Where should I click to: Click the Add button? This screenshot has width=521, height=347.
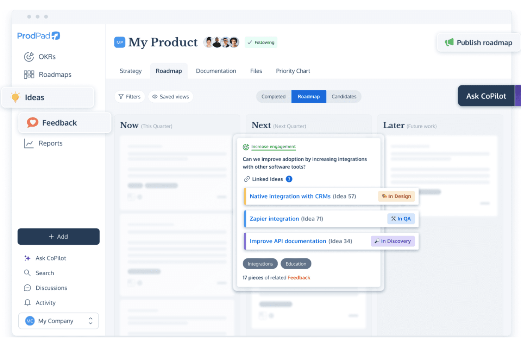click(58, 237)
